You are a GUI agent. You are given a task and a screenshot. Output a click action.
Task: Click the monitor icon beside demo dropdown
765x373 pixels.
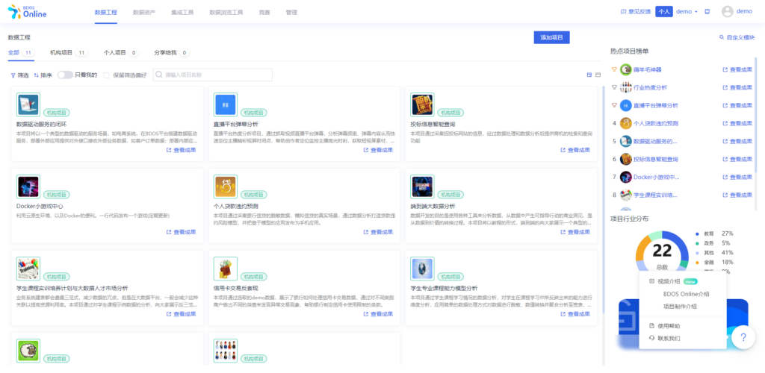pos(707,12)
